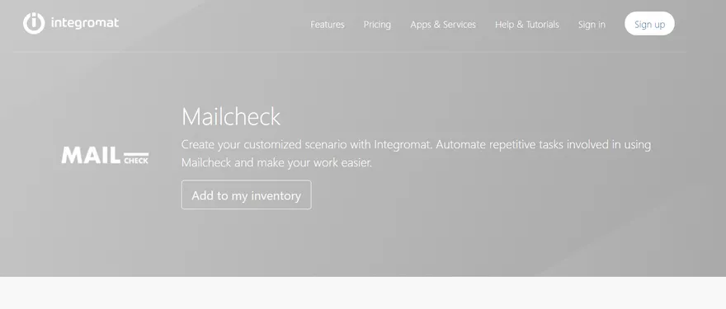Click the double bar above CHECK in logo
Image resolution: width=726 pixels, height=309 pixels.
click(x=136, y=154)
